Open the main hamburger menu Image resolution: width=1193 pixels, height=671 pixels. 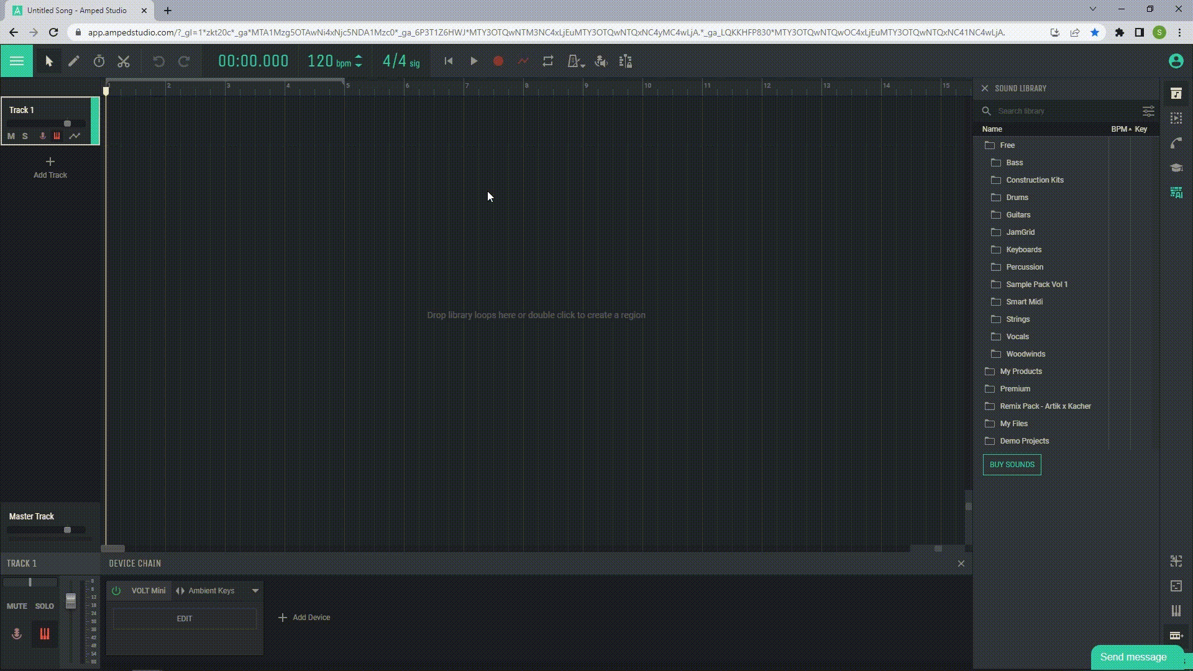tap(17, 61)
